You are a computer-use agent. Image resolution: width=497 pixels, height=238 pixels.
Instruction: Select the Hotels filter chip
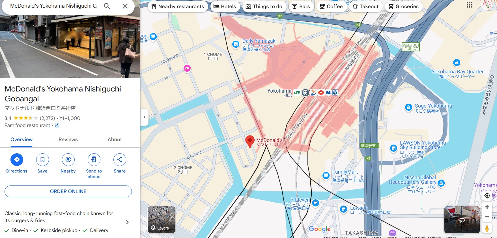(225, 6)
